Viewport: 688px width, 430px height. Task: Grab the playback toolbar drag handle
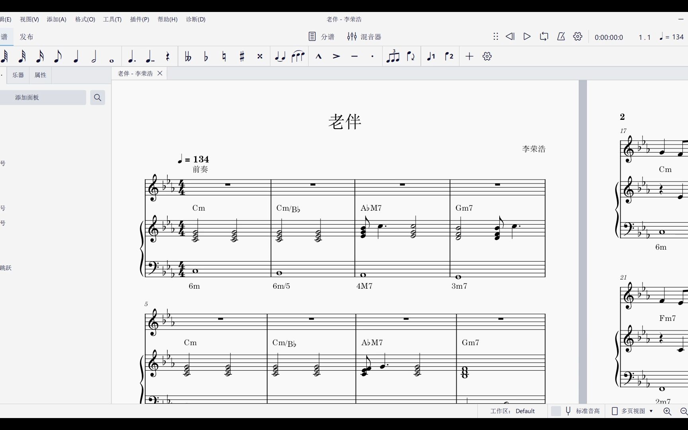496,37
